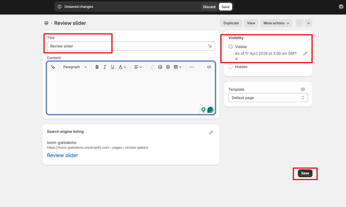This screenshot has width=346, height=207.
Task: Toggle bold formatting in the content editor
Action: pyautogui.click(x=97, y=67)
